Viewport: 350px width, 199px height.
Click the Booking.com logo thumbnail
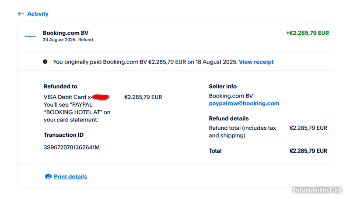[31, 36]
